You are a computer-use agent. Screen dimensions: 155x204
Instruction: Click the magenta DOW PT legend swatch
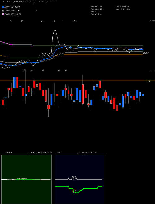tap(3, 14)
